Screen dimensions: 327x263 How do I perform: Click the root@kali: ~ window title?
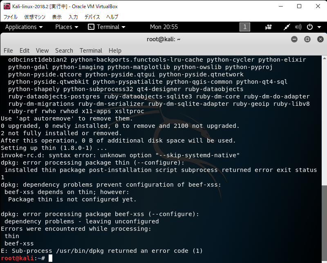coord(163,39)
